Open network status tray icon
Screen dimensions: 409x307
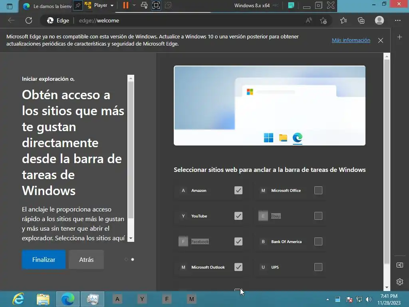[x=359, y=299]
